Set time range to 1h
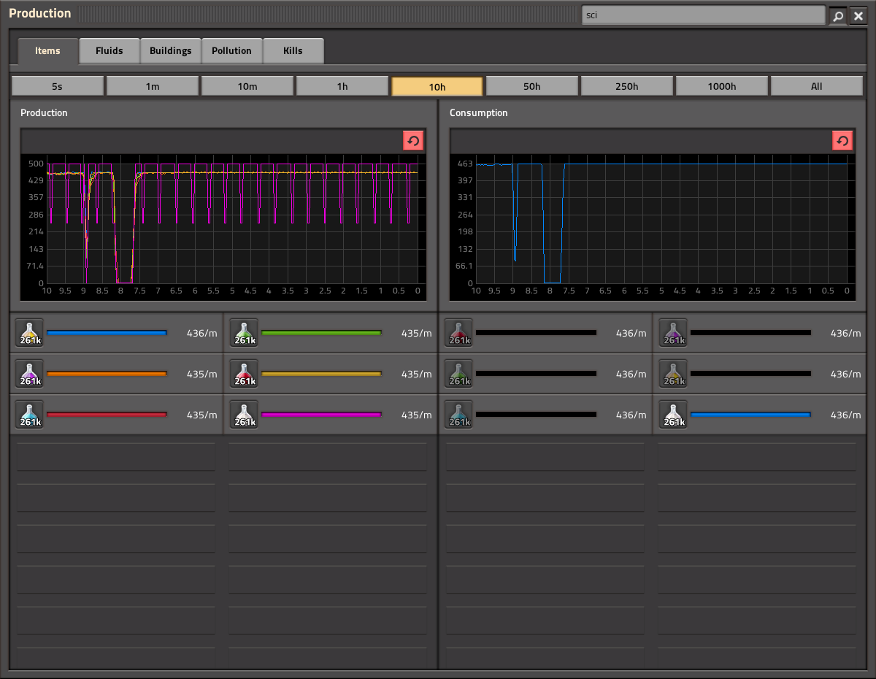Viewport: 876px width, 679px height. (x=342, y=86)
